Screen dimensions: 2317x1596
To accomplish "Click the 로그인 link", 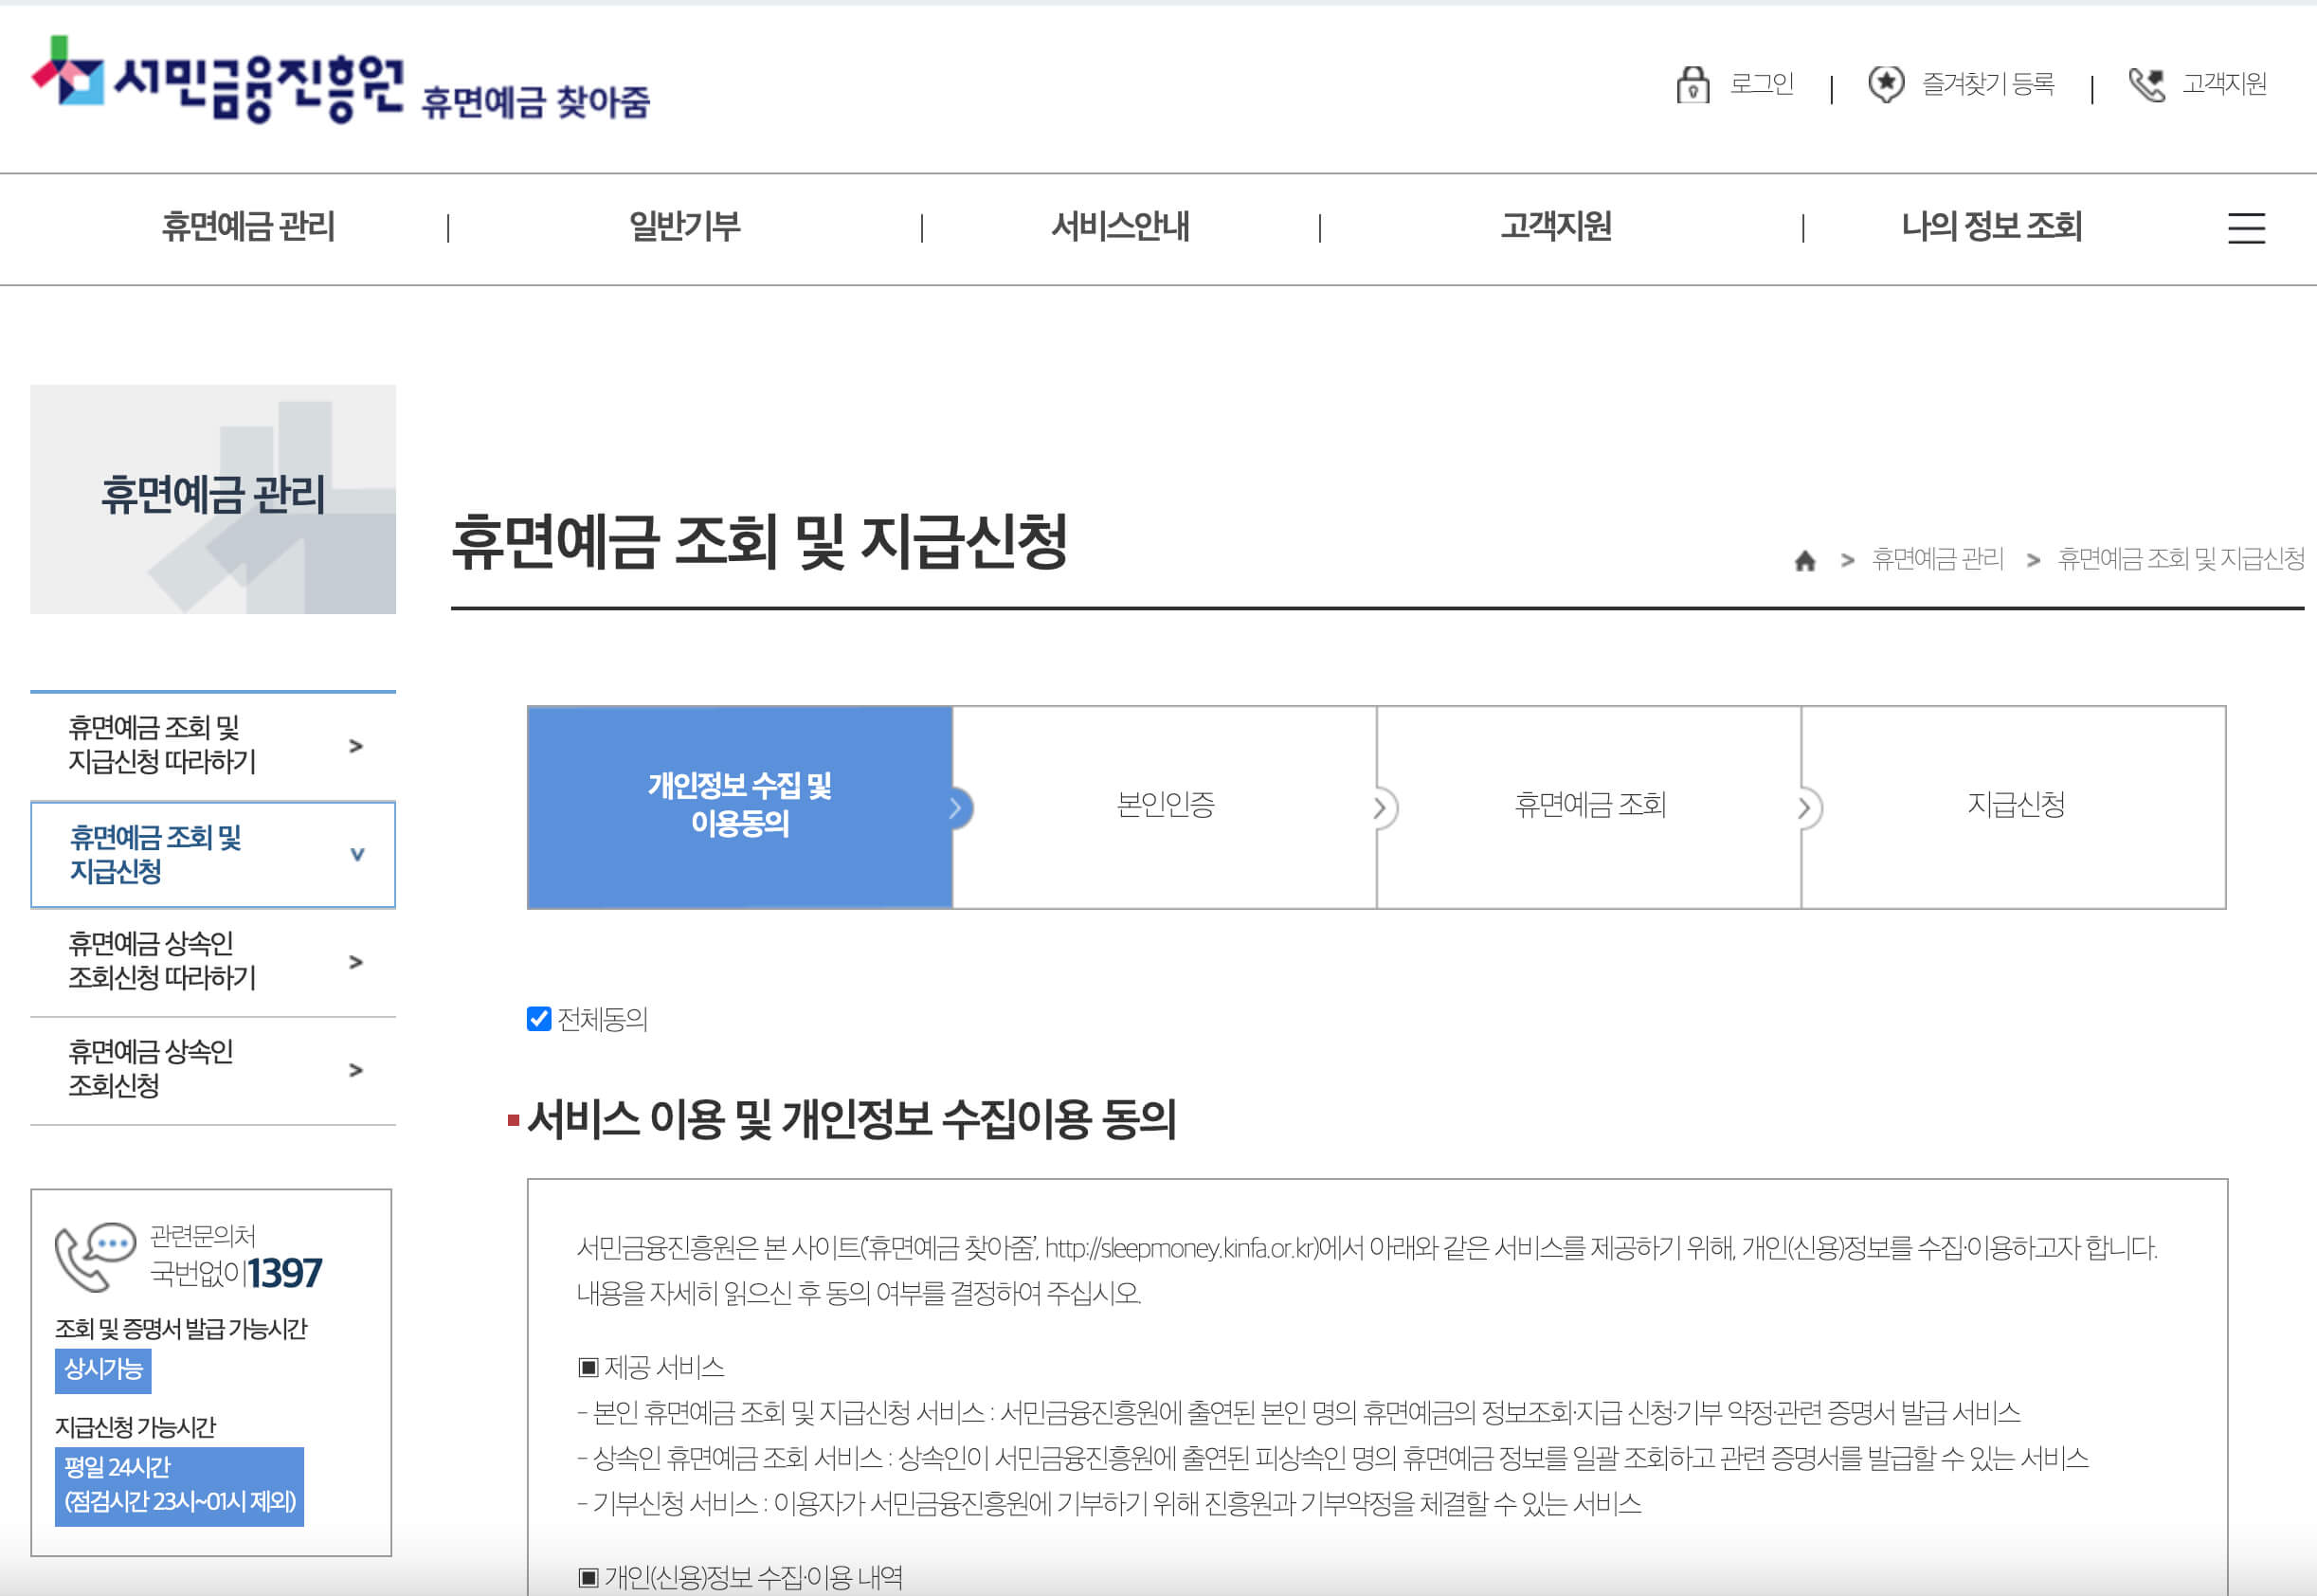I will [1760, 85].
